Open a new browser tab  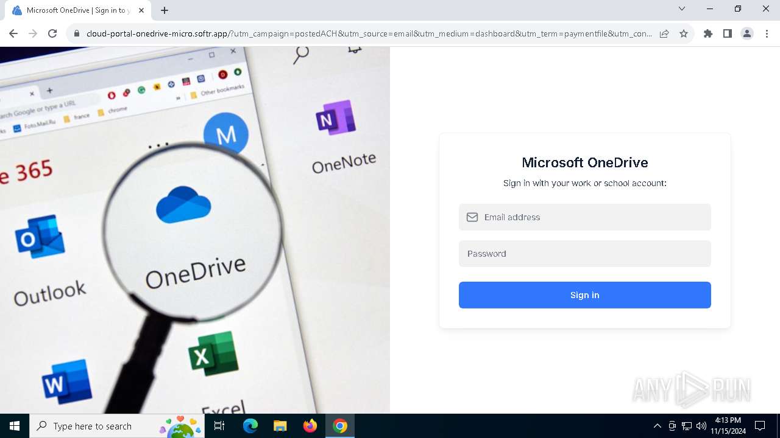tap(165, 10)
